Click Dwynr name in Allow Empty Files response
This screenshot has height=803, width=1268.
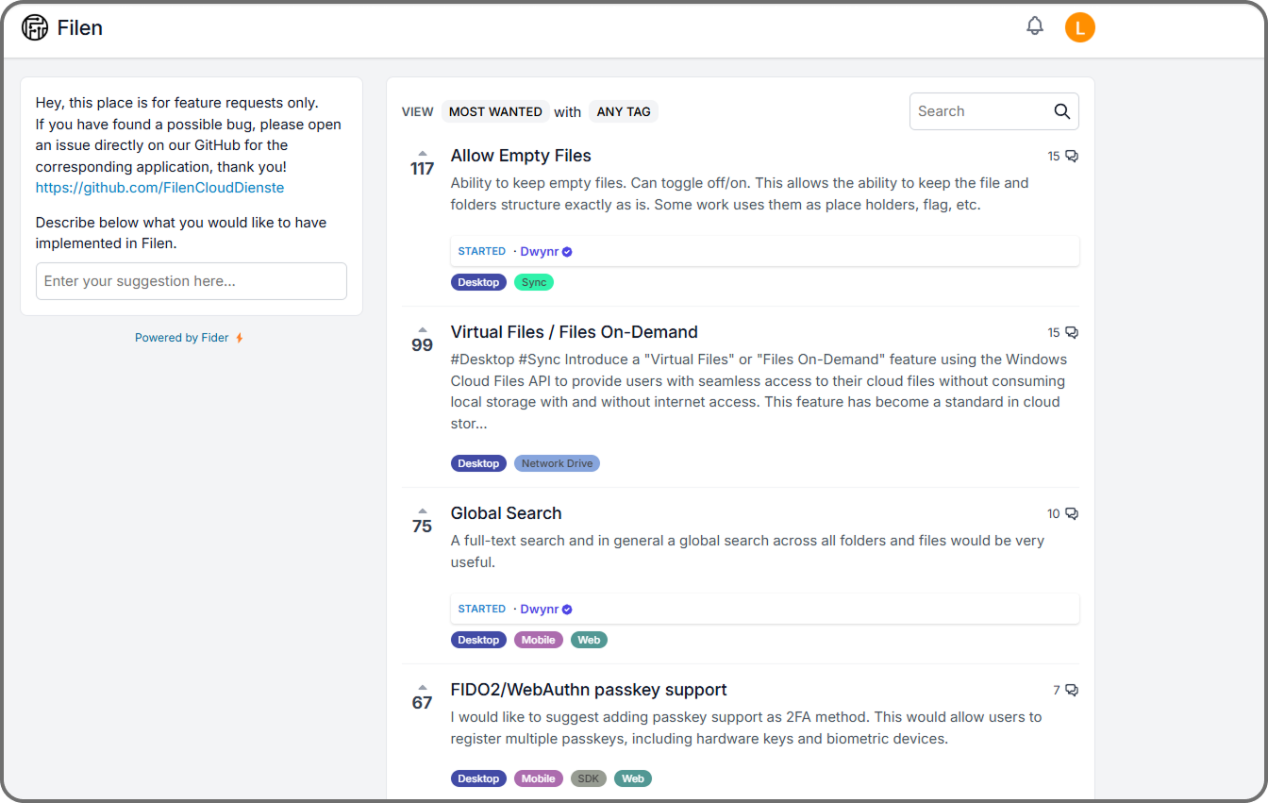(540, 252)
